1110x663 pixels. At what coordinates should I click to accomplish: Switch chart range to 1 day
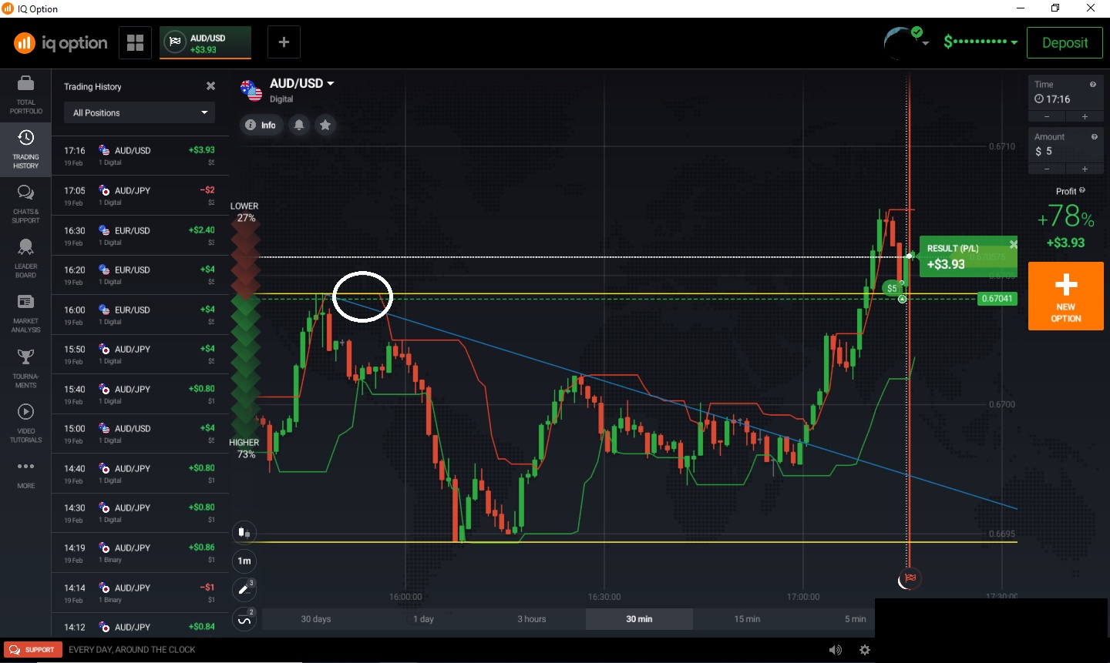pyautogui.click(x=423, y=619)
